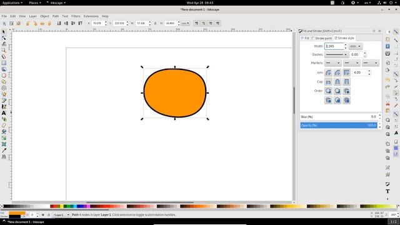Open the Path menu
Image resolution: width=400 pixels, height=225 pixels.
tap(56, 16)
